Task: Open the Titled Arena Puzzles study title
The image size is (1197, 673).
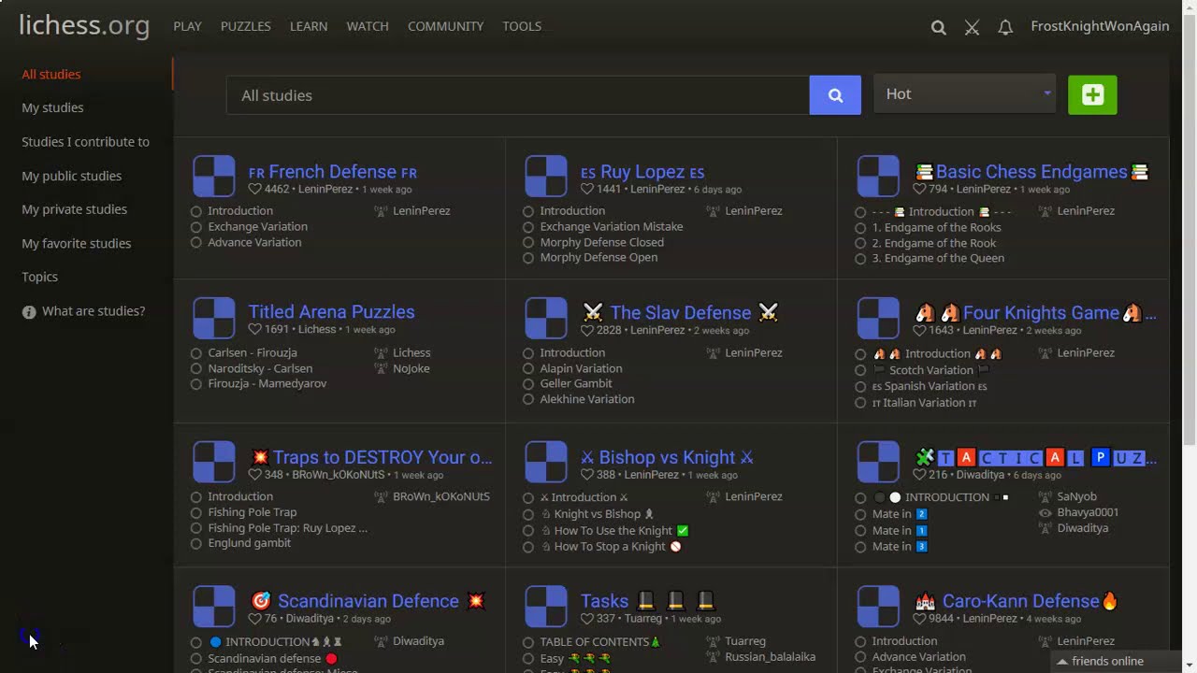Action: tap(331, 312)
